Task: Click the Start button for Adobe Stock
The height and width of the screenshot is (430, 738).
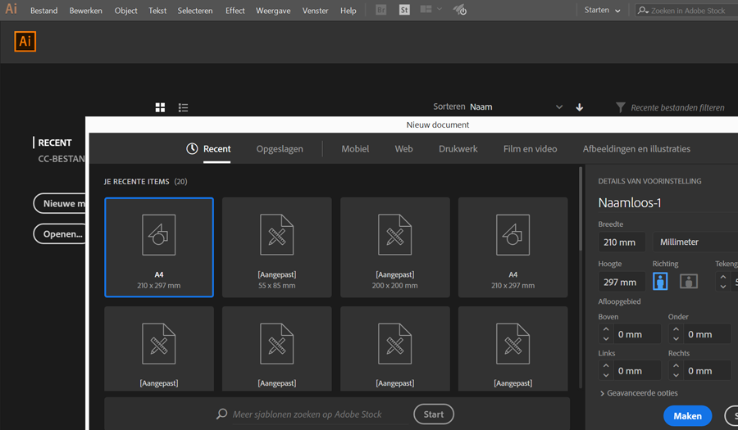Action: coord(434,414)
